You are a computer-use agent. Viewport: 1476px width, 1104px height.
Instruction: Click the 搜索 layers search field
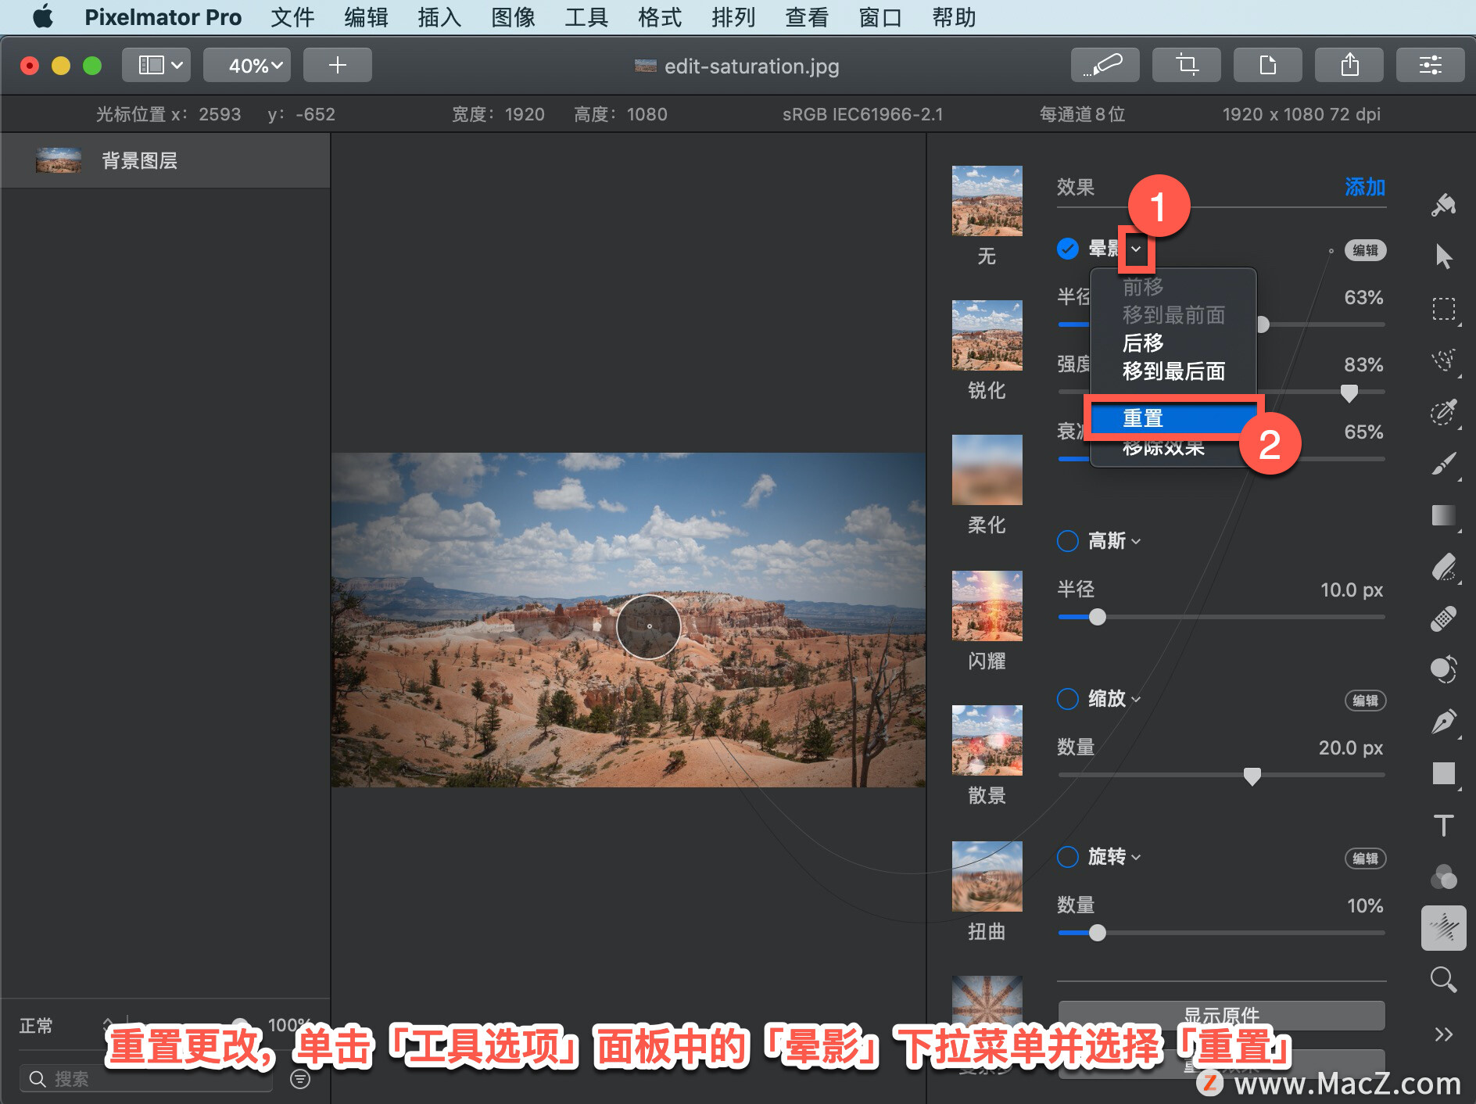pyautogui.click(x=147, y=1079)
